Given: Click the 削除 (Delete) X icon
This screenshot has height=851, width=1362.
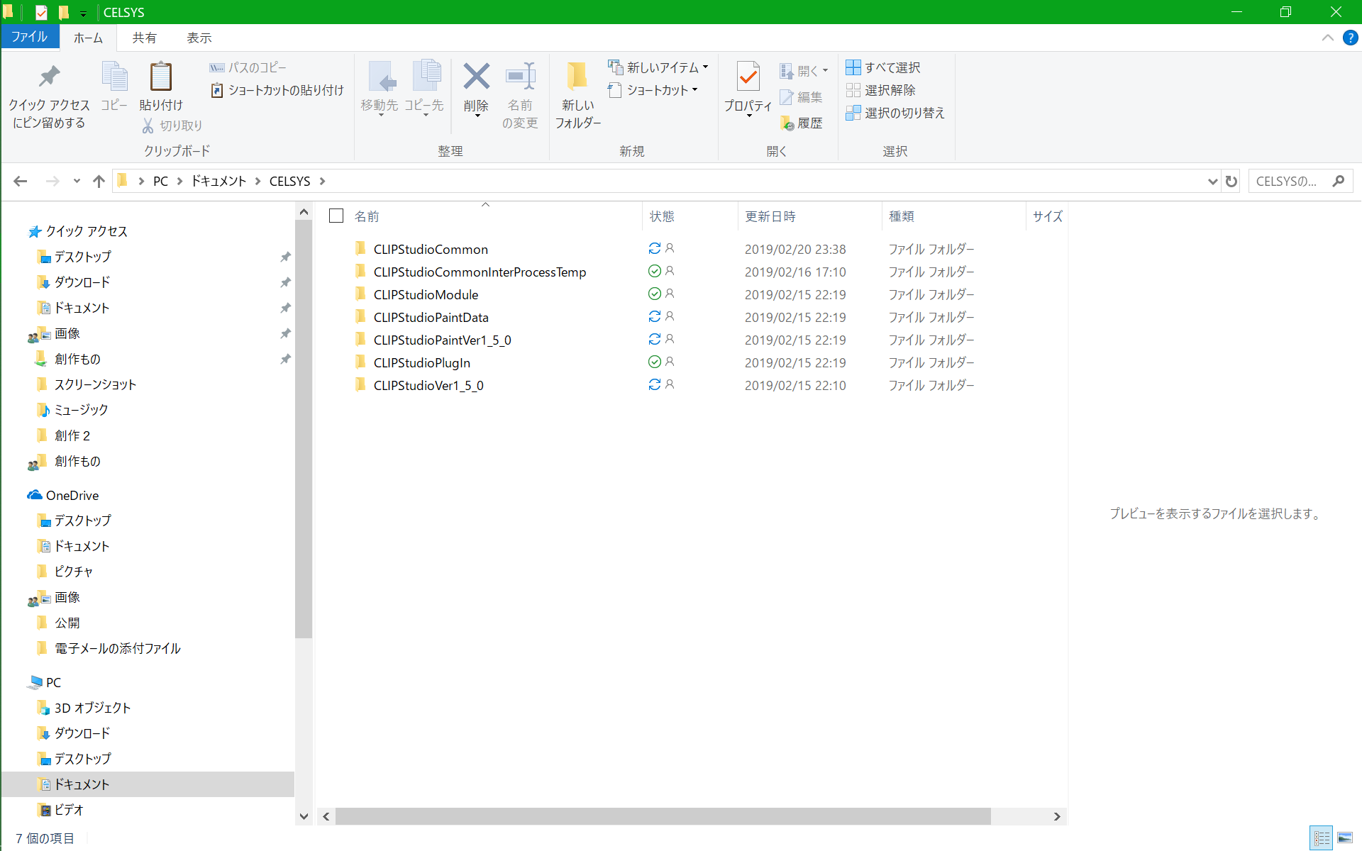Looking at the screenshot, I should [x=476, y=77].
